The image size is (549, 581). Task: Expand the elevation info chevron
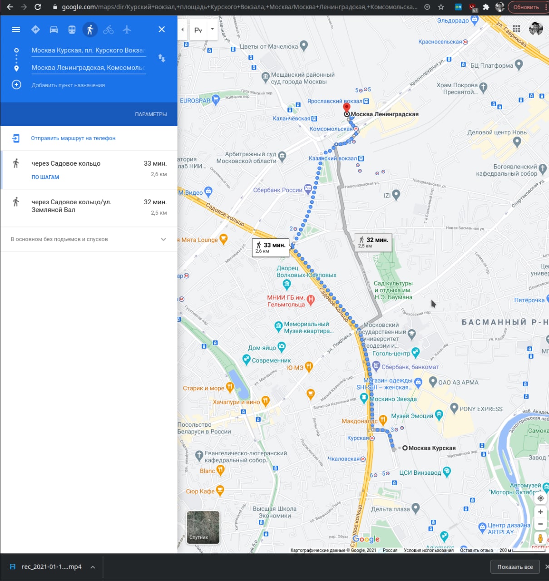(x=163, y=239)
